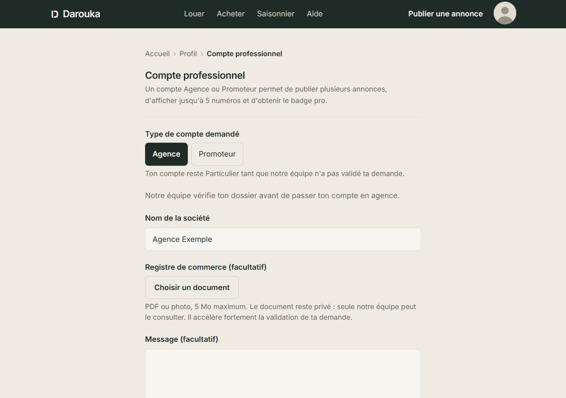
Task: Click the Darouka brand name
Action: pos(81,14)
